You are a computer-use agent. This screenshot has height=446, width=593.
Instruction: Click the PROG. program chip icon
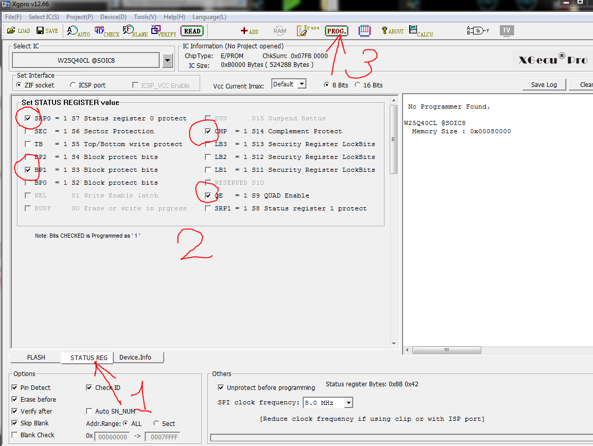point(337,31)
